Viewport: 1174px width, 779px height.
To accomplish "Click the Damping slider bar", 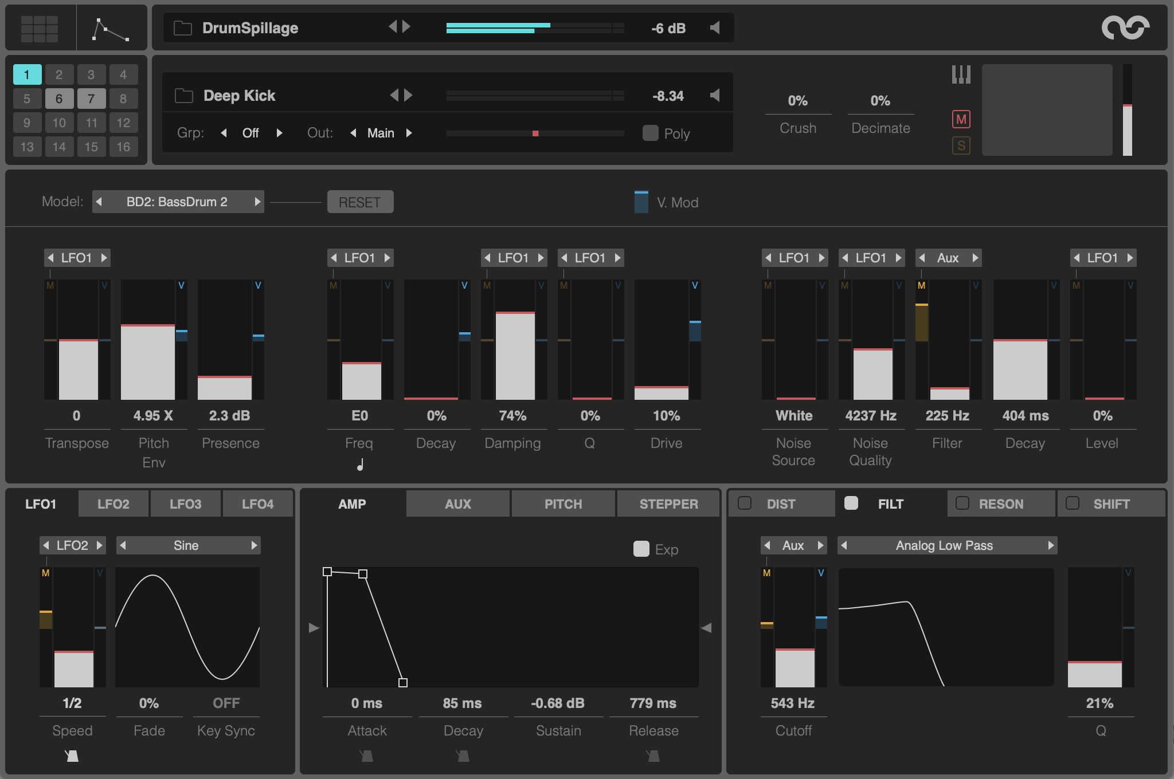I will pos(515,355).
